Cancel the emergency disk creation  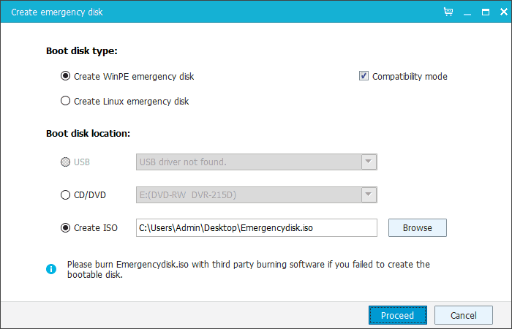[x=463, y=315]
